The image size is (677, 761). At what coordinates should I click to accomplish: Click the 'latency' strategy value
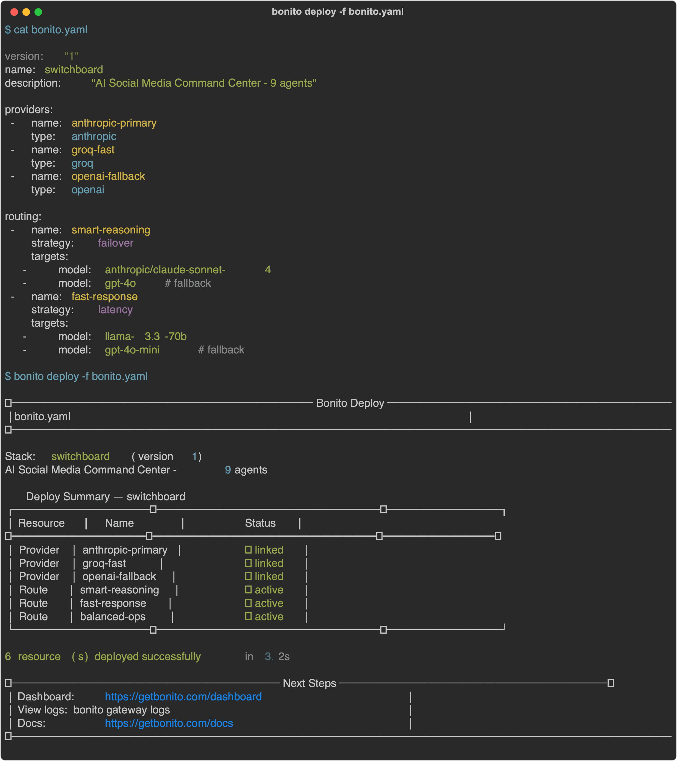pyautogui.click(x=115, y=310)
